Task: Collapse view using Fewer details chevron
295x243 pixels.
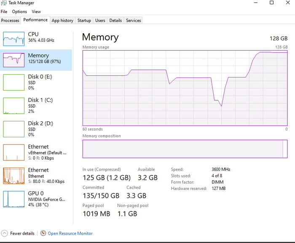Action: point(4,233)
